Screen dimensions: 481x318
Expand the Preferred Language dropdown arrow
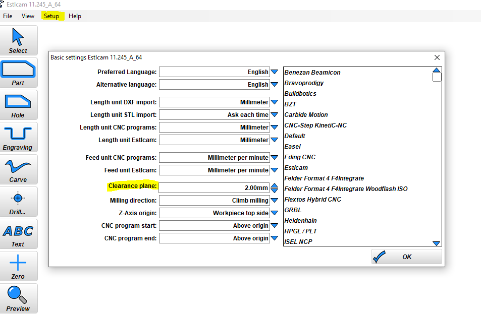(275, 72)
